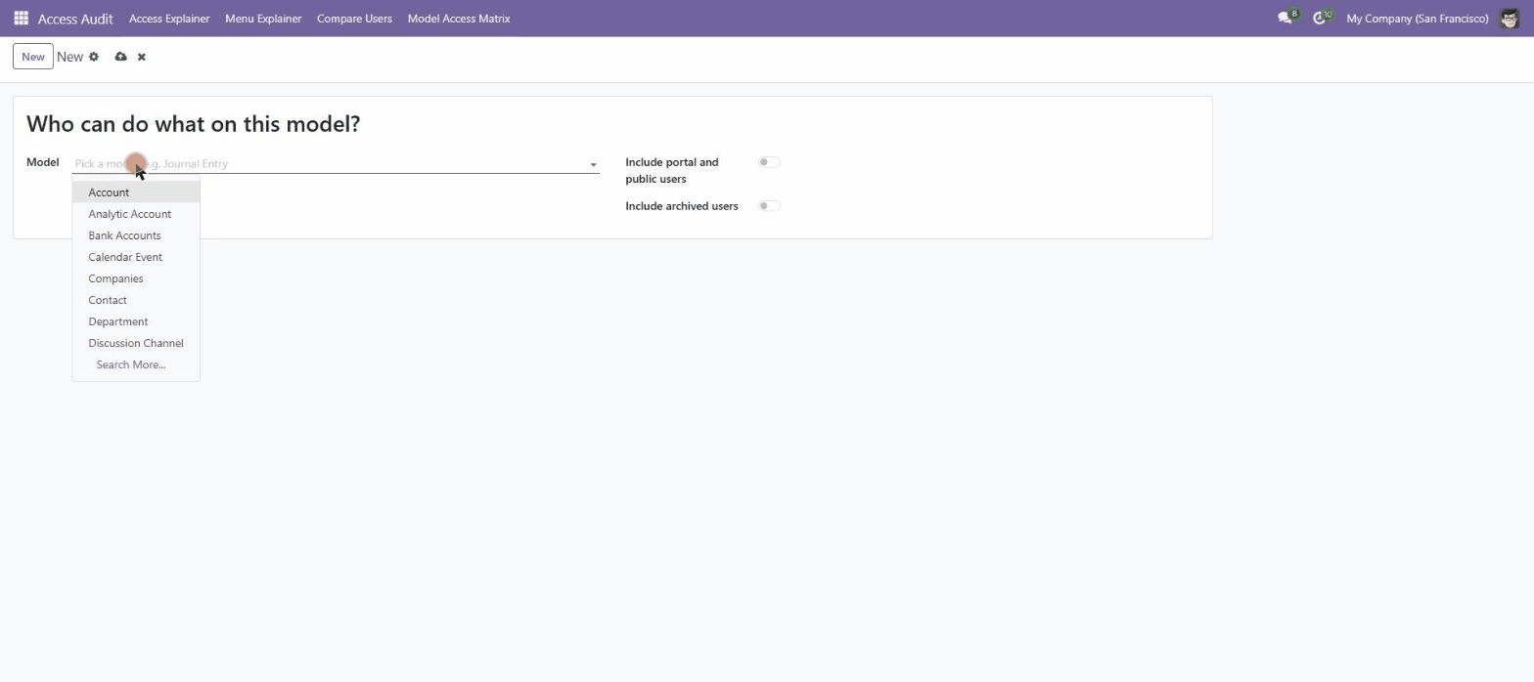This screenshot has height=682, width=1534.
Task: Toggle Include portal and public users
Action: pos(769,162)
